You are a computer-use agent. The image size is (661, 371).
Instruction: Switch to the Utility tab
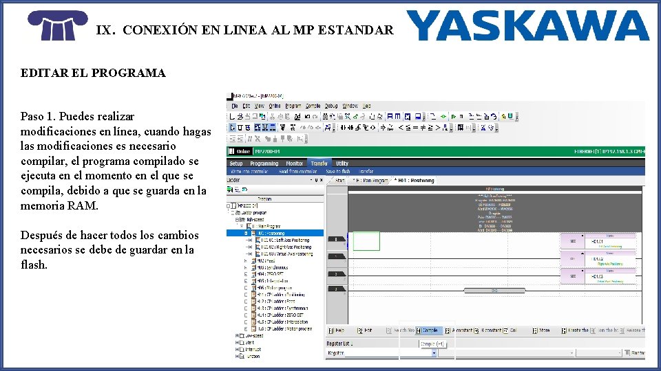342,164
